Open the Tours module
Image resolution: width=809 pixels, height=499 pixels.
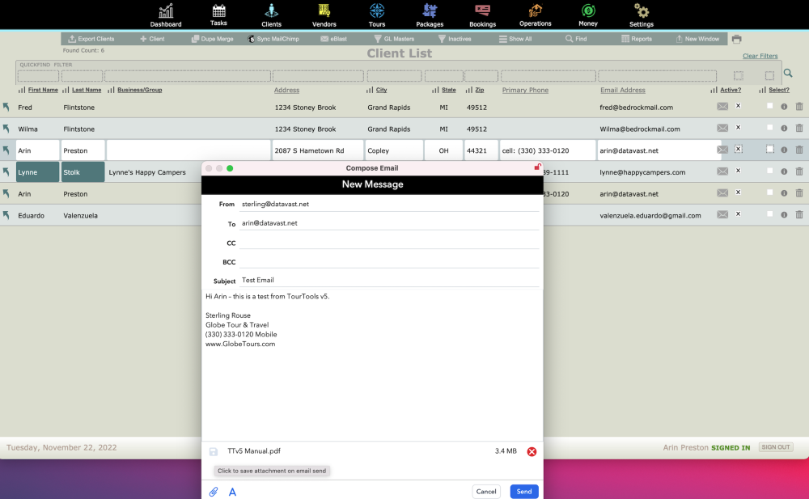point(377,15)
